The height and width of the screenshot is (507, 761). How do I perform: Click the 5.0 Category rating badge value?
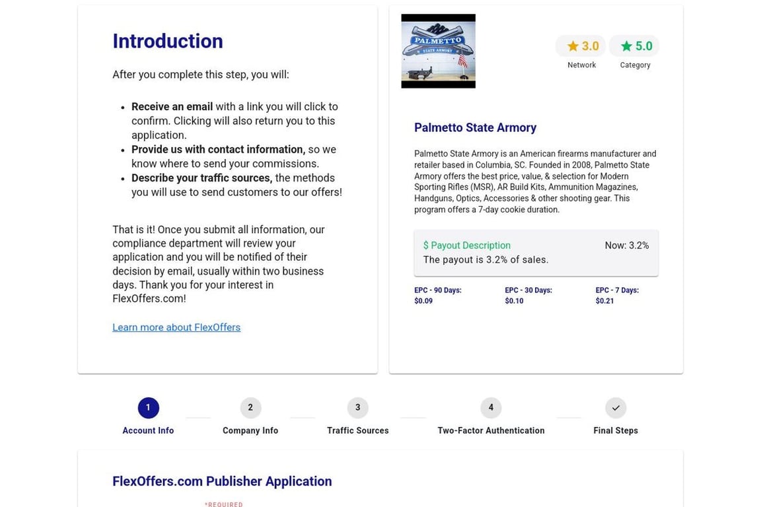pos(644,46)
